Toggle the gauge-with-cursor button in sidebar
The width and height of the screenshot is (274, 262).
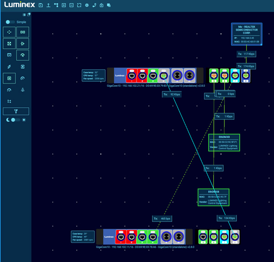click(x=23, y=55)
